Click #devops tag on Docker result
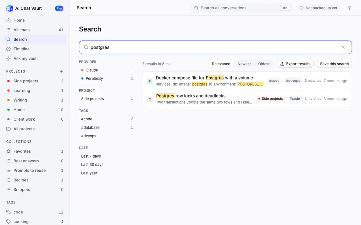This screenshot has height=225, width=361. [x=293, y=81]
